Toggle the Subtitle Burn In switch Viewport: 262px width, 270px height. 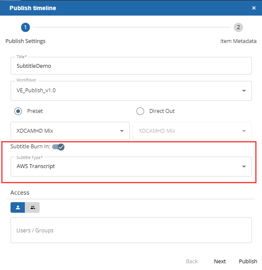[x=59, y=147]
